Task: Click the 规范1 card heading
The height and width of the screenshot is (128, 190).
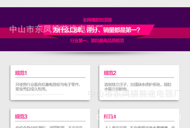Action: coord(21,73)
